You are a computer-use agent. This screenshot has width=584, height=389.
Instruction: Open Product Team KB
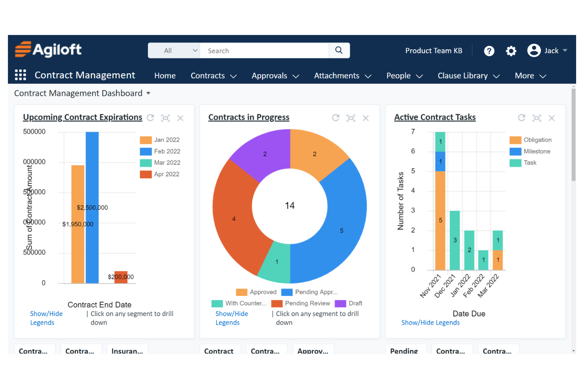434,50
